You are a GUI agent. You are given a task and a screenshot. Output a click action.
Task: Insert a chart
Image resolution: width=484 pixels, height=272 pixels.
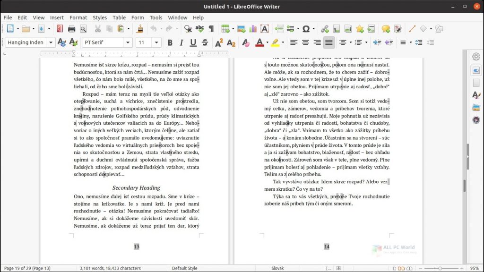pyautogui.click(x=253, y=29)
